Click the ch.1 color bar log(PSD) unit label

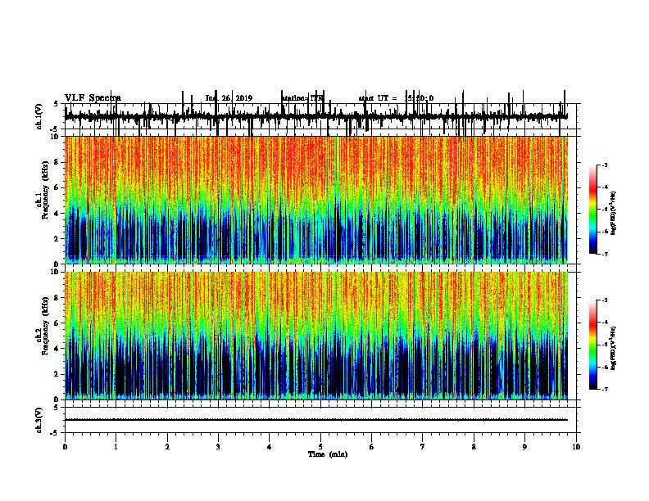click(613, 213)
